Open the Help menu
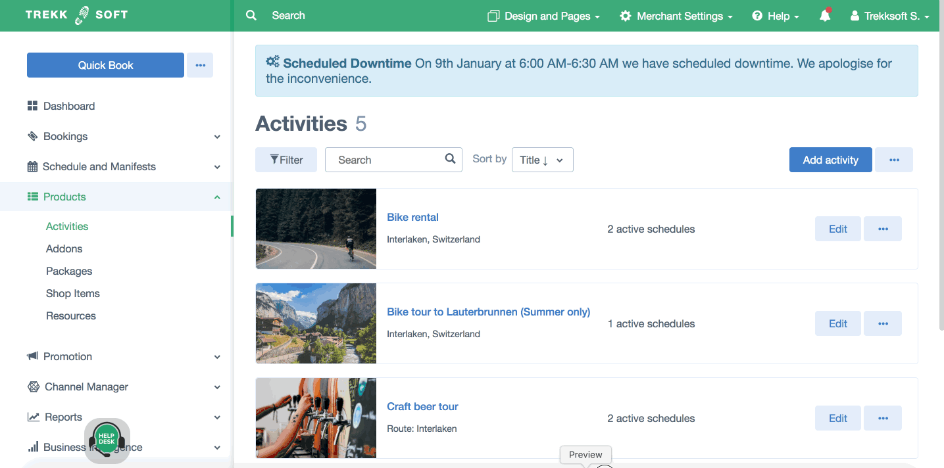 (776, 16)
